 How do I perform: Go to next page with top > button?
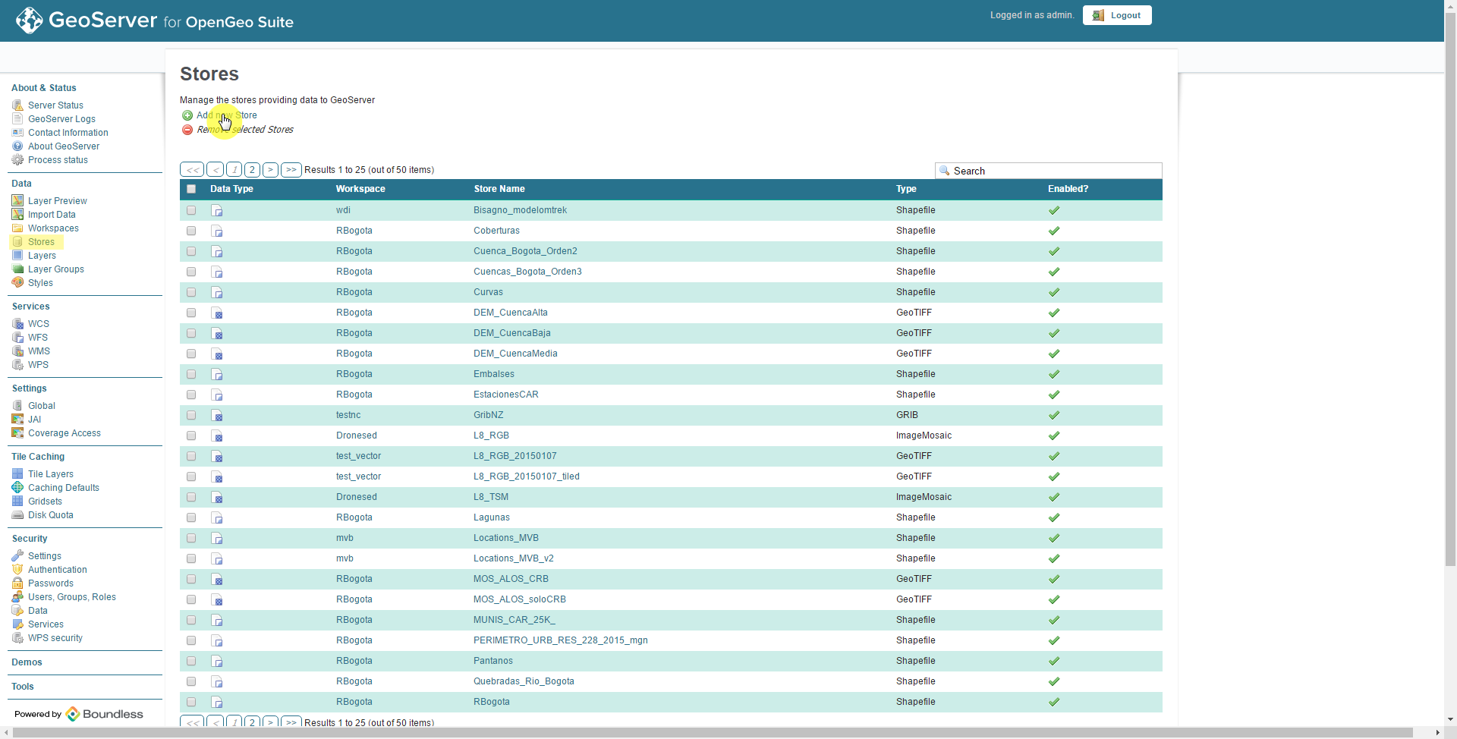(x=270, y=170)
